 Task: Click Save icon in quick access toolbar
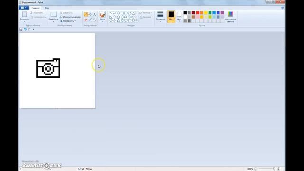click(21, 29)
